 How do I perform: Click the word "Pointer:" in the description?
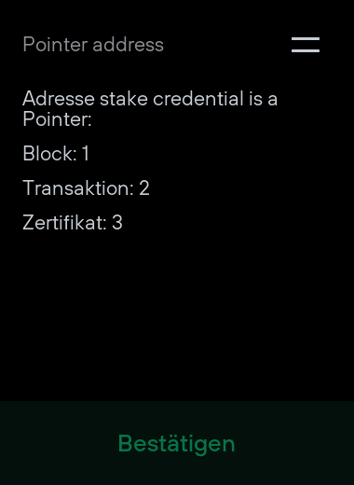[57, 118]
